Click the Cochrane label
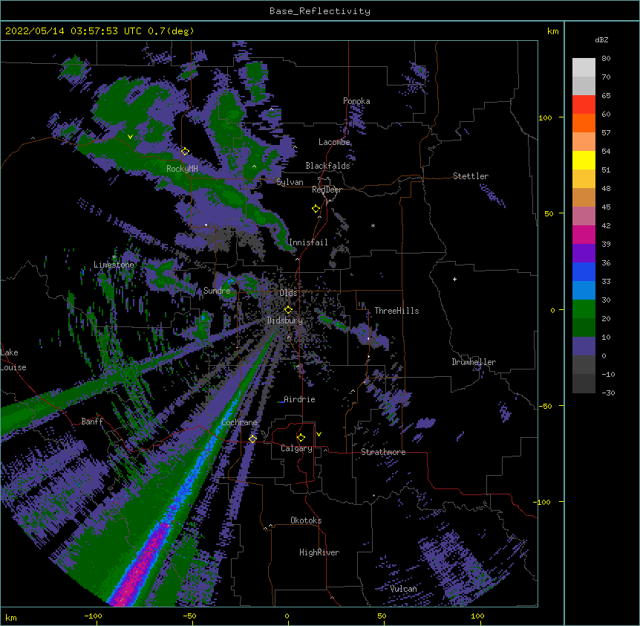This screenshot has width=640, height=626. click(x=239, y=422)
